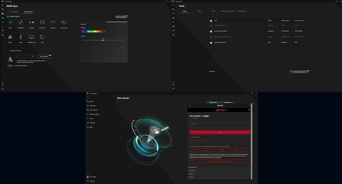Open the Driver tab in Tools

point(185,11)
